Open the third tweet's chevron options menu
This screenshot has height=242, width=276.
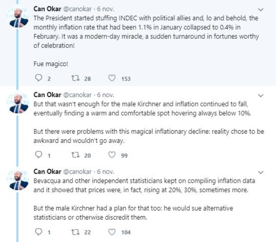pos(261,172)
